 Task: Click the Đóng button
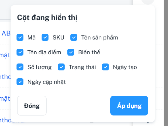[32, 106]
